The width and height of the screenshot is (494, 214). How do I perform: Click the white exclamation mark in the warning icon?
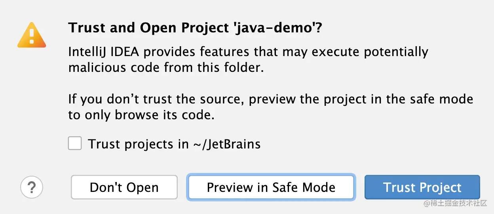pyautogui.click(x=32, y=36)
